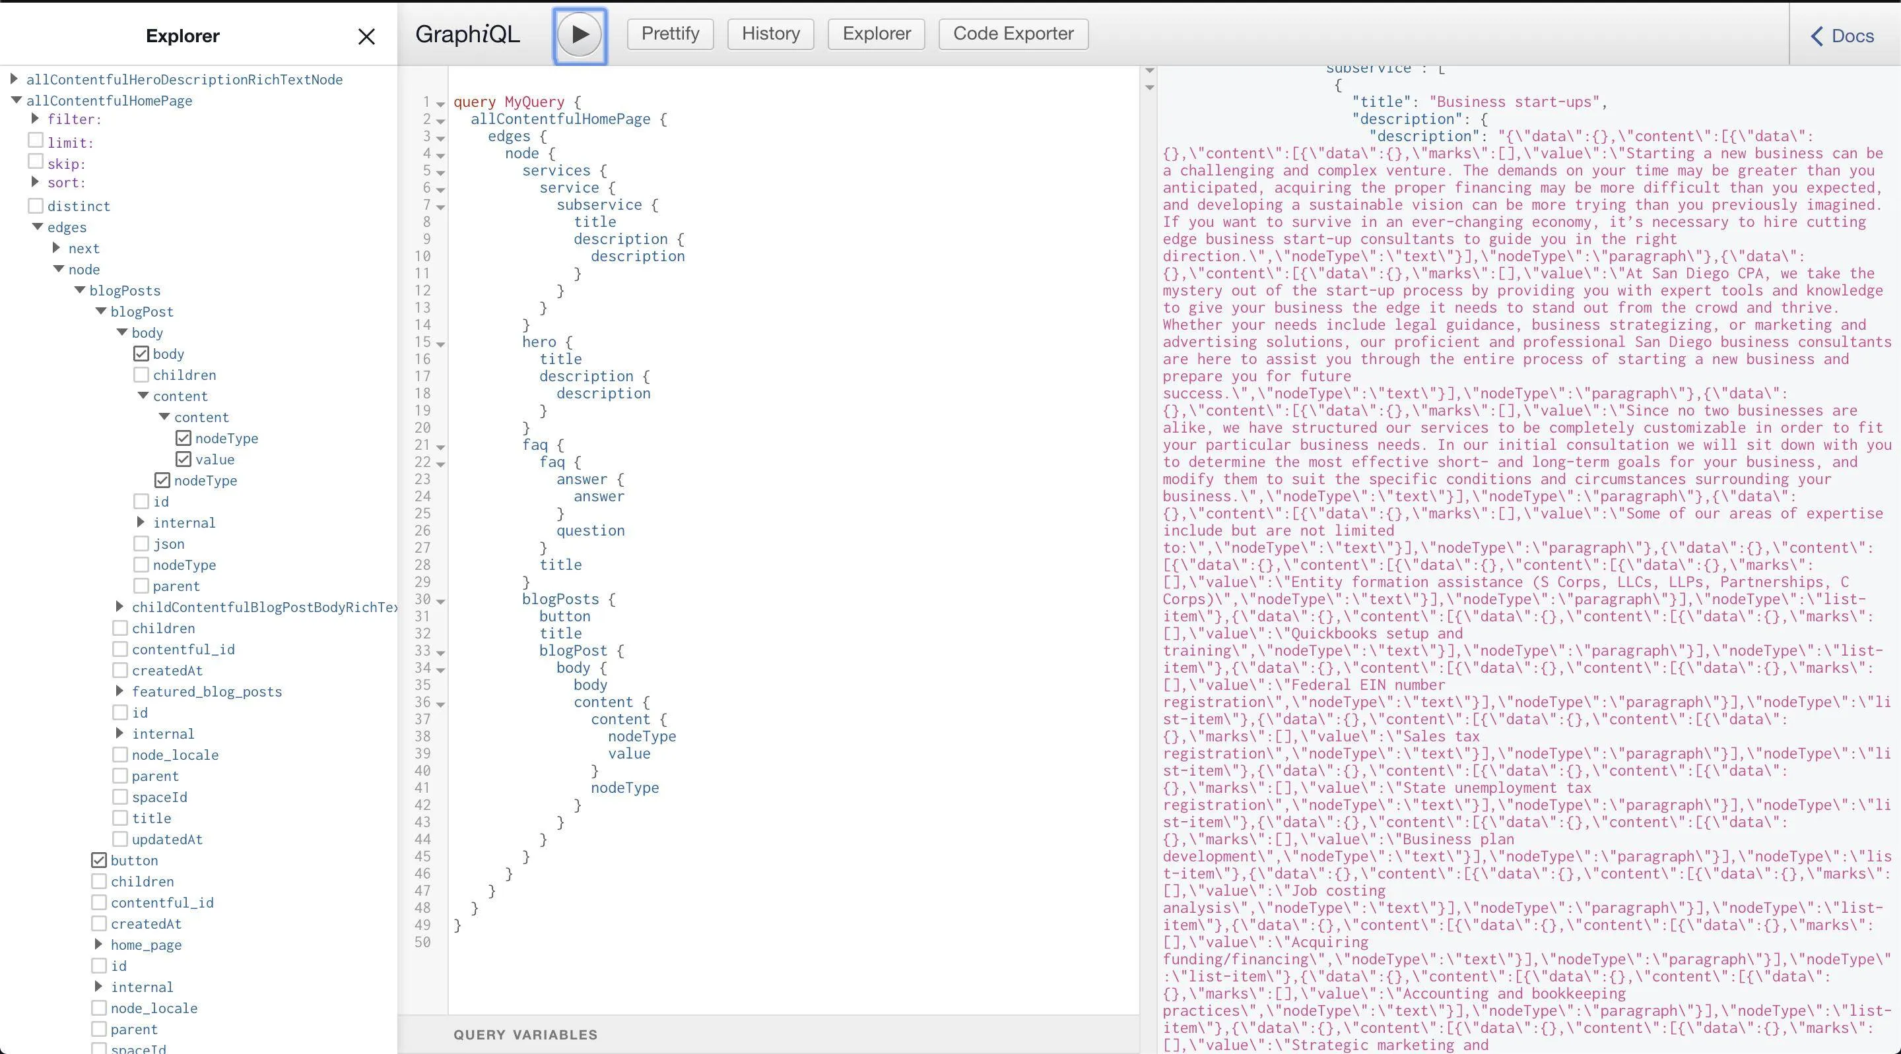Uncheck the button field checkbox
This screenshot has height=1054, width=1901.
(99, 860)
